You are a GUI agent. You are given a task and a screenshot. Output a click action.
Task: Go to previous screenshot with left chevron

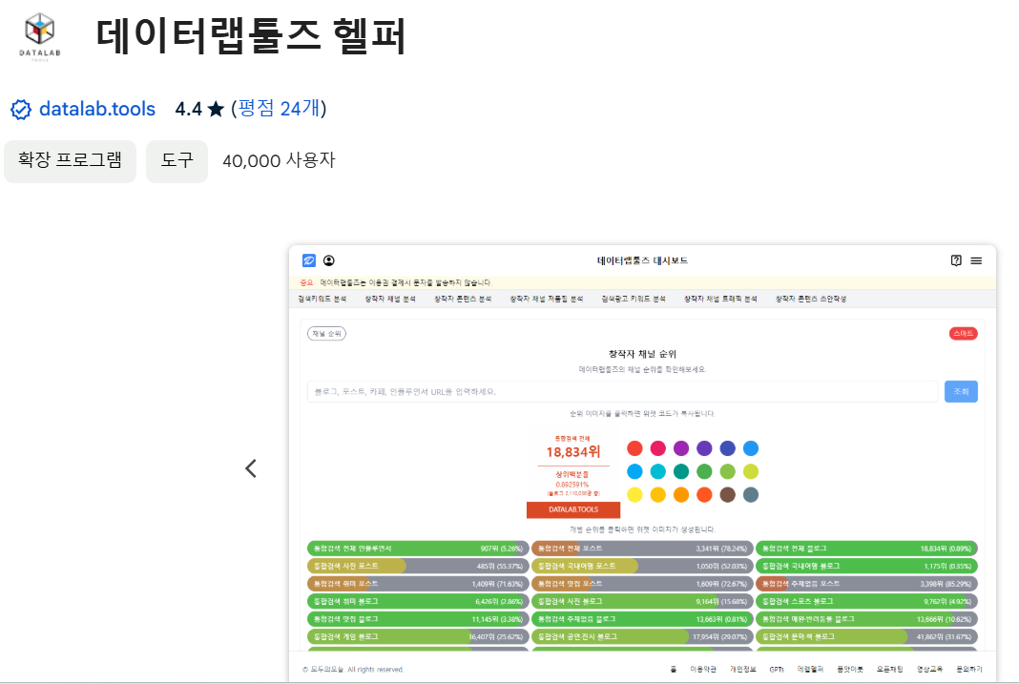(251, 468)
